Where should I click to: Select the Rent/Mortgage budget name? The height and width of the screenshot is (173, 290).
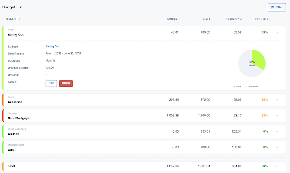pyautogui.click(x=19, y=118)
